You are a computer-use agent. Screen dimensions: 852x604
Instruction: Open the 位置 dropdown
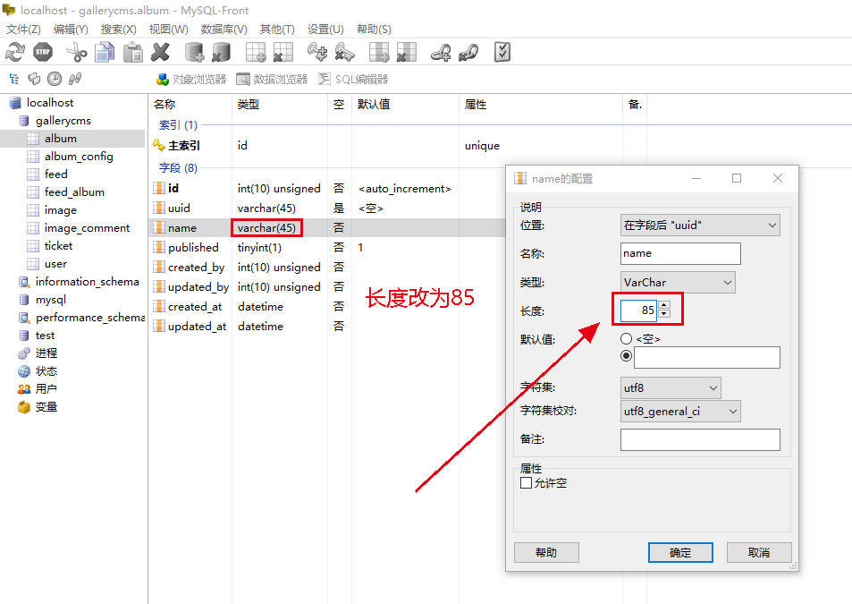pyautogui.click(x=699, y=225)
